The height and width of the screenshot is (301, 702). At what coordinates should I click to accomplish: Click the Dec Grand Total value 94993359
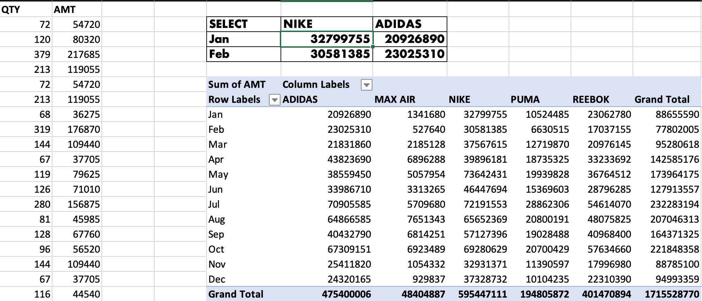(667, 279)
